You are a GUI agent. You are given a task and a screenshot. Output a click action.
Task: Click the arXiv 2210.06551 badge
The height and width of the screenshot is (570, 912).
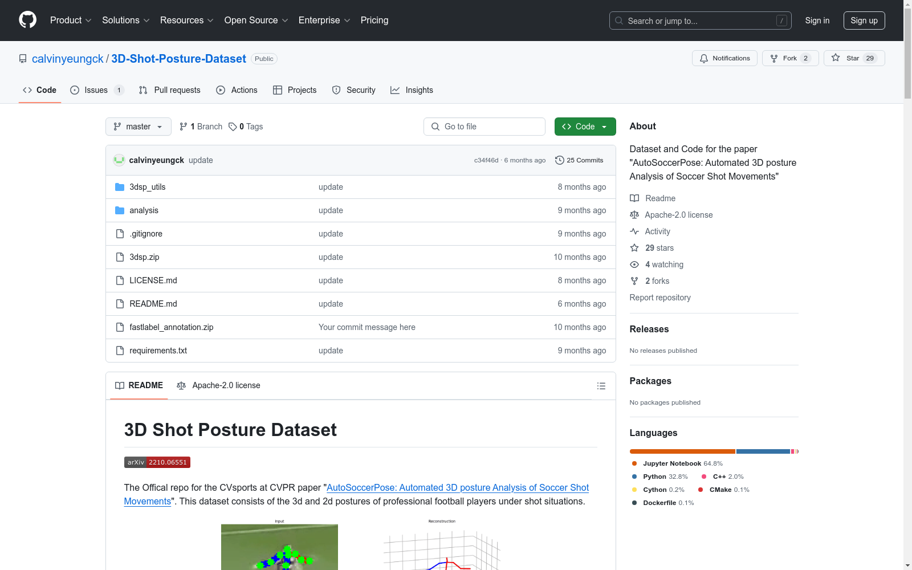pyautogui.click(x=157, y=462)
